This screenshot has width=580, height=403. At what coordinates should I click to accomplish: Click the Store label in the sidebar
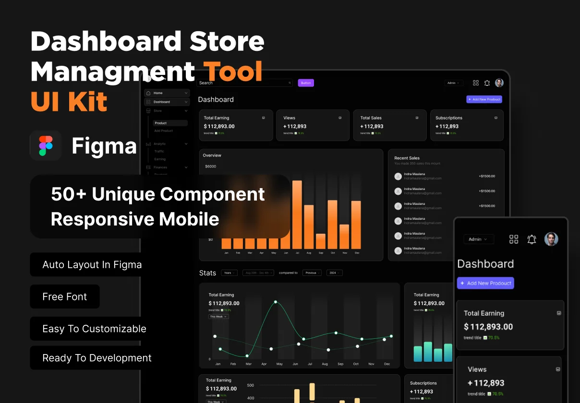[158, 111]
